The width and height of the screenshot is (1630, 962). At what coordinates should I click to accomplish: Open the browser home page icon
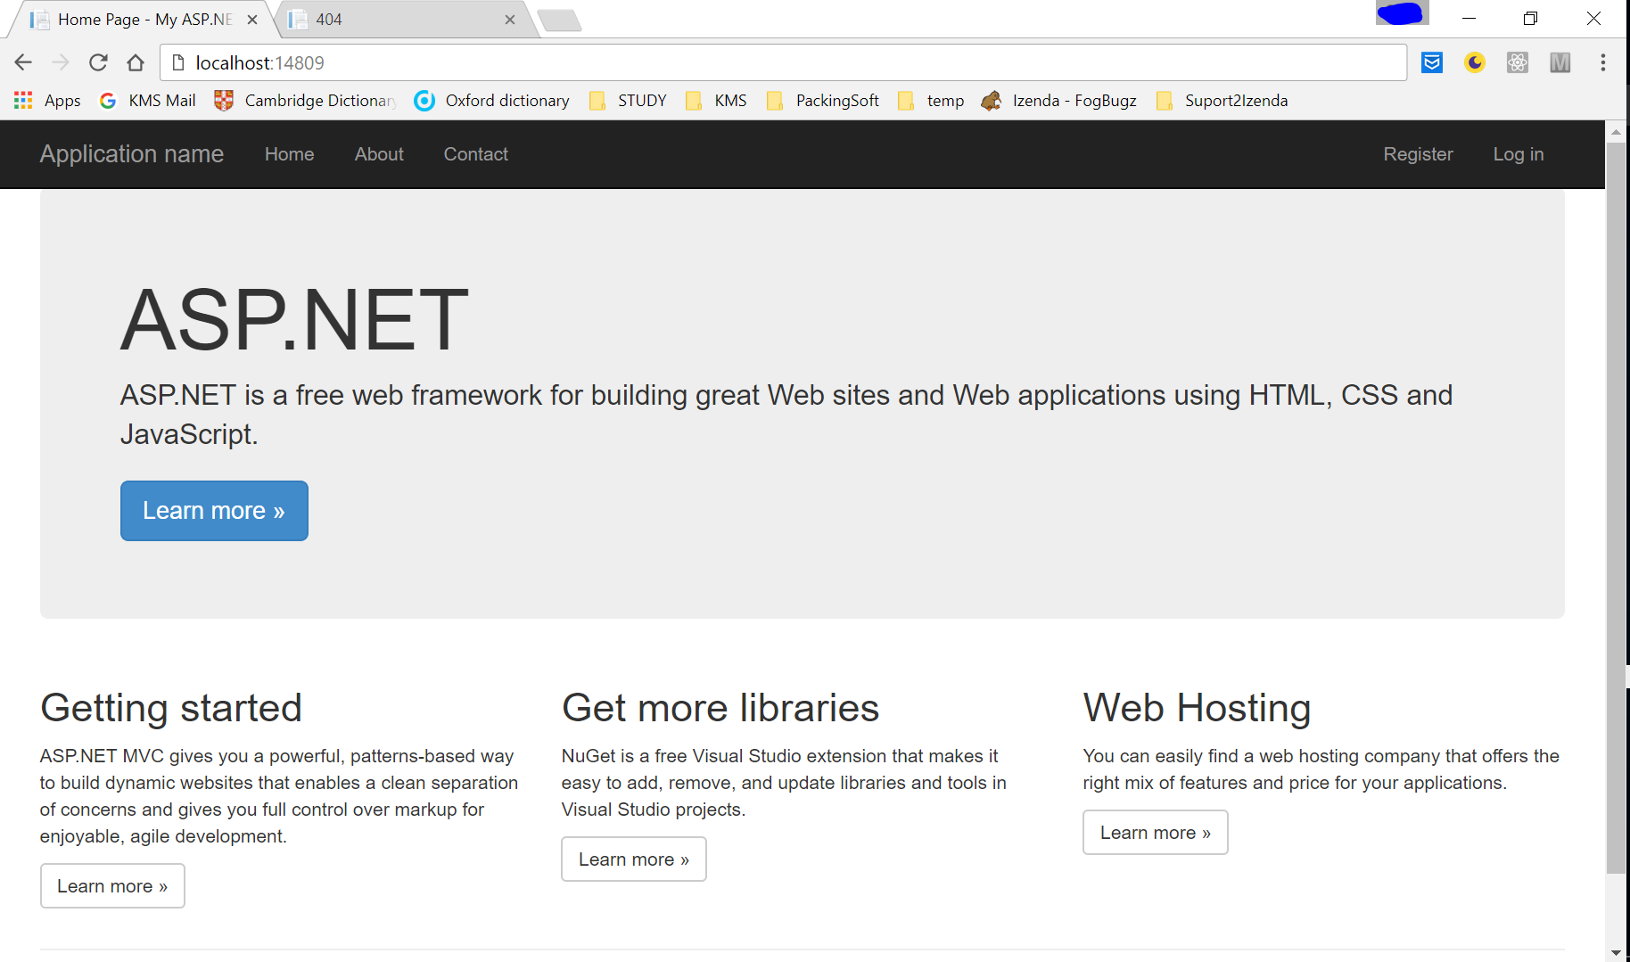136,62
